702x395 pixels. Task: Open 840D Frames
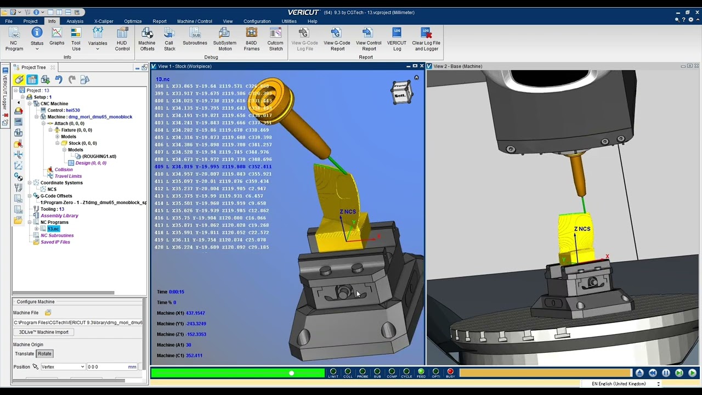click(x=252, y=39)
